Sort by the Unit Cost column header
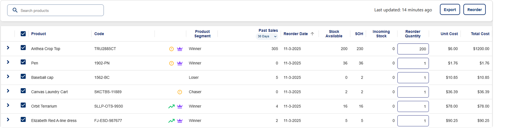 [x=449, y=34]
